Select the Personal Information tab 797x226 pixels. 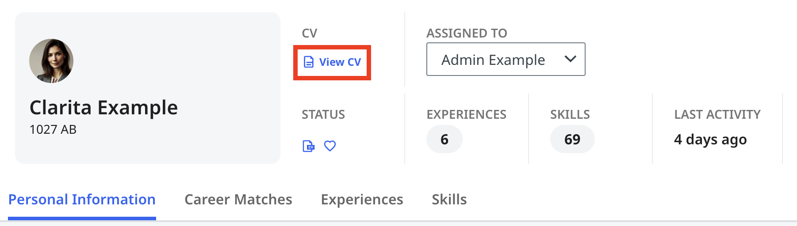[82, 200]
